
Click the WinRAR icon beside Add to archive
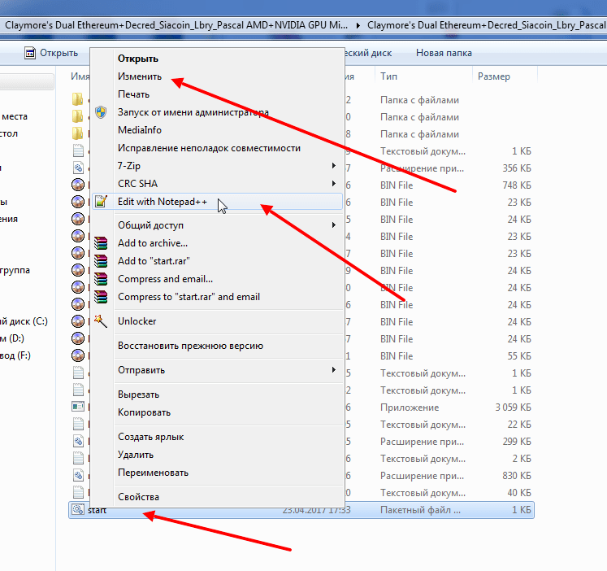[x=101, y=243]
